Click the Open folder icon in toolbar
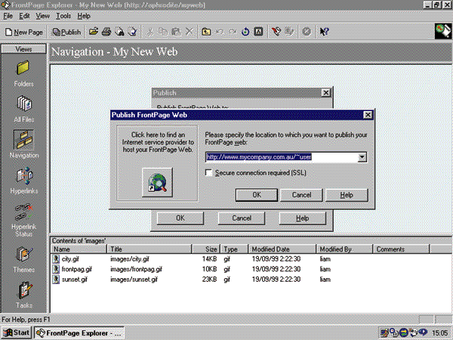 coord(94,32)
